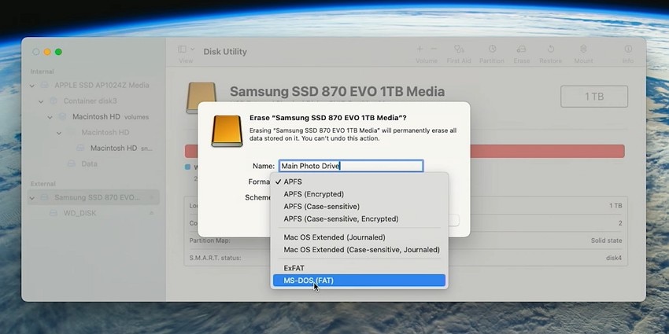Collapse the Samsung SSD 870 EVO sidebar node
669x334 pixels.
[32, 198]
